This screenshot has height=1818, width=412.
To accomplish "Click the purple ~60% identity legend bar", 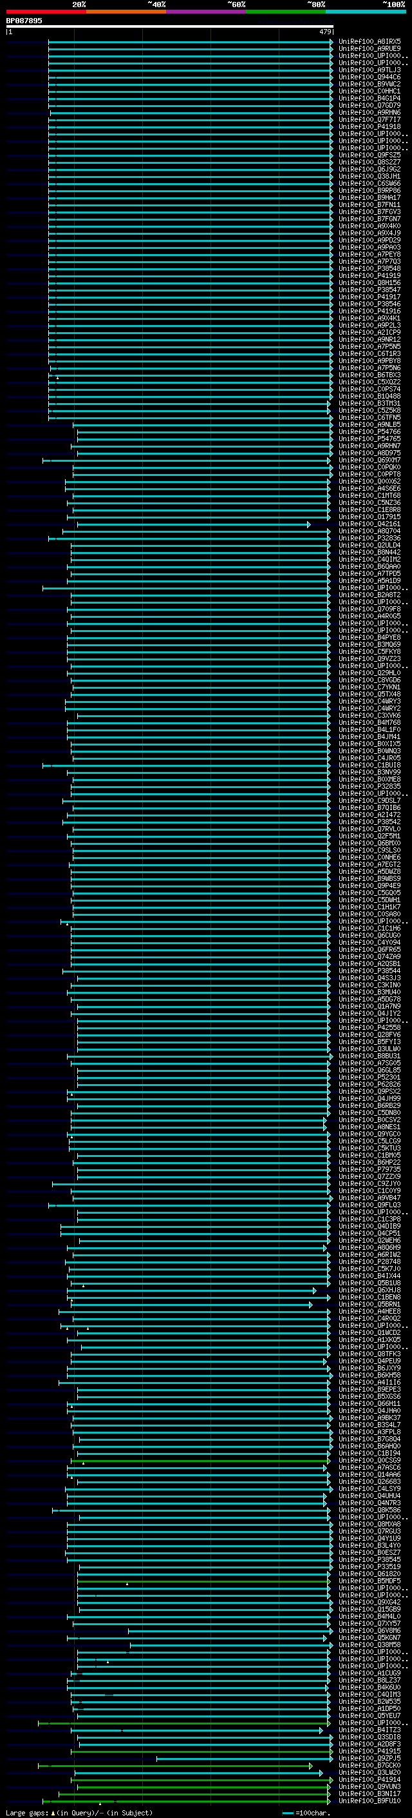I will (207, 12).
